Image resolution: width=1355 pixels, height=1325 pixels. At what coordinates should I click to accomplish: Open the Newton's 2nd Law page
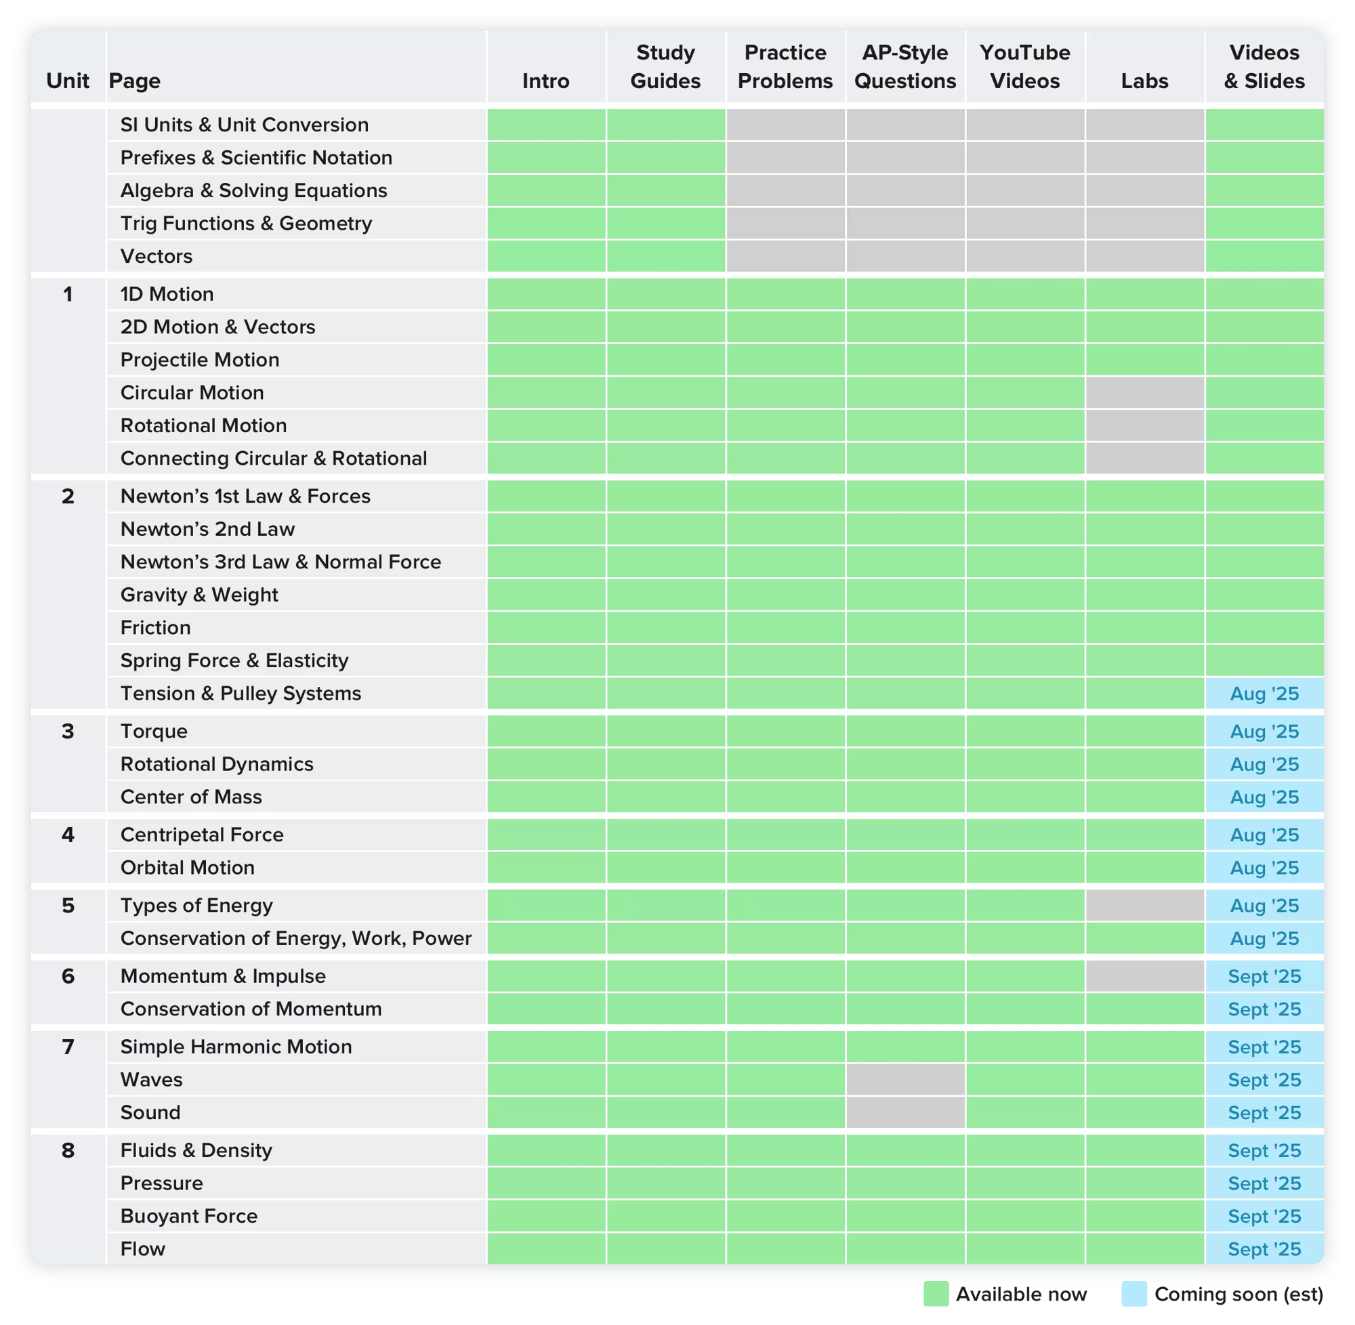[x=207, y=529]
